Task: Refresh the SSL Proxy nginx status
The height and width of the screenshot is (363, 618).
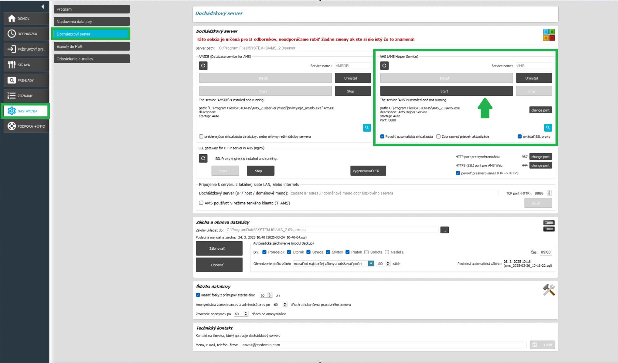Action: pyautogui.click(x=203, y=158)
